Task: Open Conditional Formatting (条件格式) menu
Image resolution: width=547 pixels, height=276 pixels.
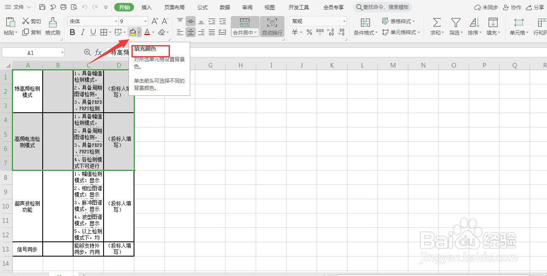Action: [x=366, y=26]
